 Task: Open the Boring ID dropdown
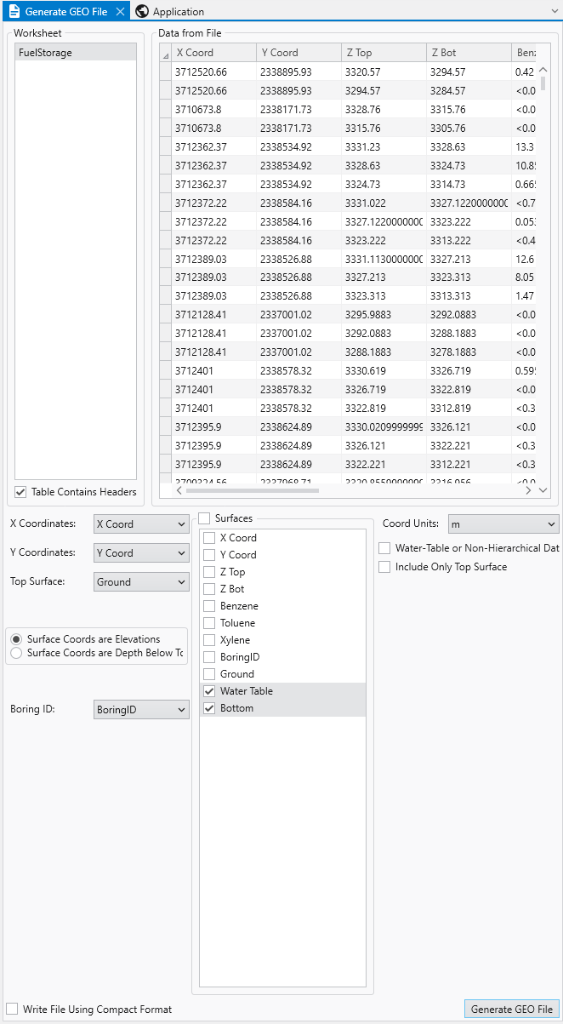pyautogui.click(x=140, y=709)
